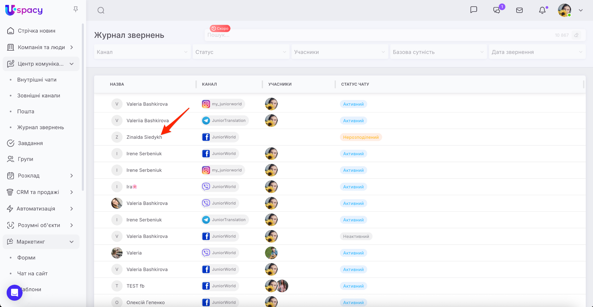
Task: Open the mail envelope icon in header
Action: 519,10
